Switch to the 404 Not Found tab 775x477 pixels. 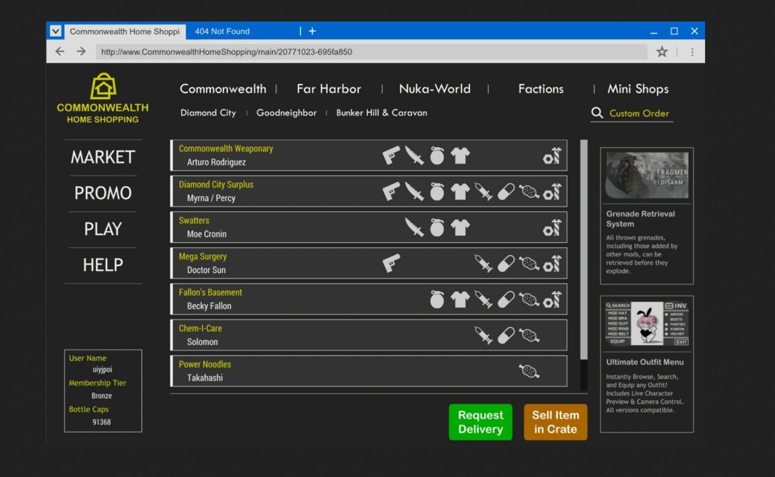223,31
